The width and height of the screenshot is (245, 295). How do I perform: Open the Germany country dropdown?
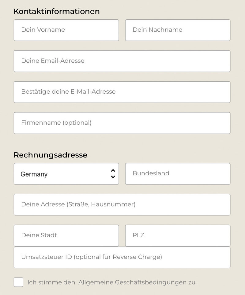66,174
